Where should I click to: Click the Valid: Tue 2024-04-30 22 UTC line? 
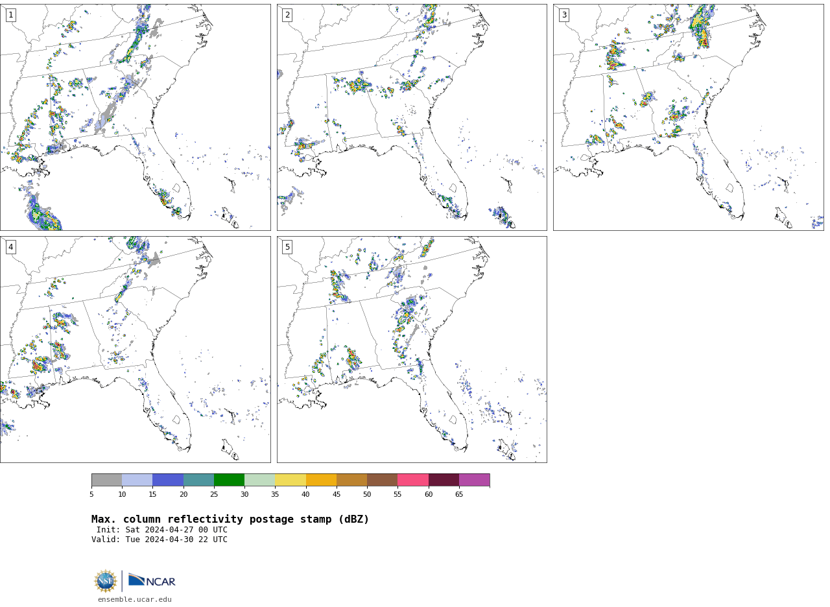point(160,540)
